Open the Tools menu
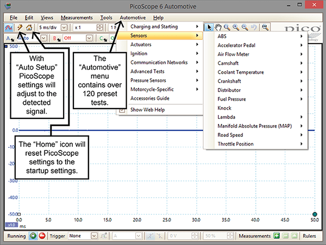 106,18
